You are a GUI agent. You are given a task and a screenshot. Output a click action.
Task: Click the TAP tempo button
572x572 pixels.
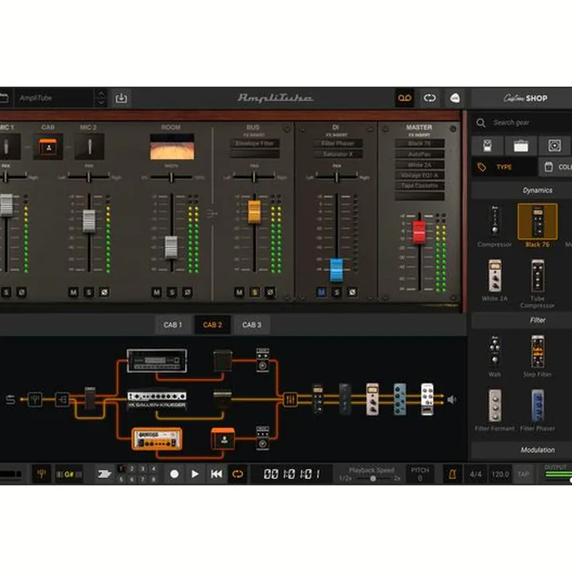pyautogui.click(x=523, y=474)
